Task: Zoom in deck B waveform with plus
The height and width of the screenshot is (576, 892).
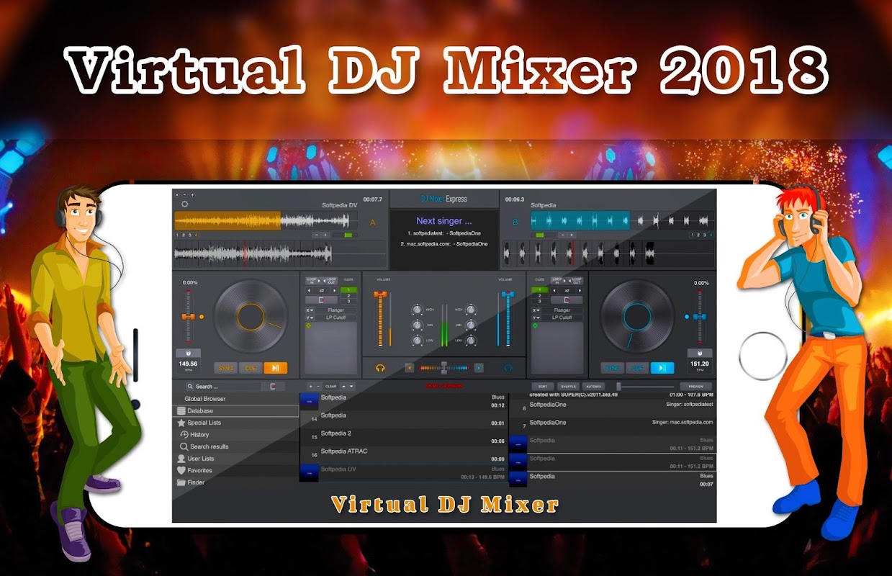Action: click(x=572, y=235)
